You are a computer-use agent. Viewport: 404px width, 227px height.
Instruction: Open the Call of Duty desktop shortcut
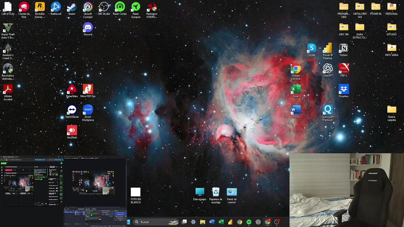click(x=8, y=9)
